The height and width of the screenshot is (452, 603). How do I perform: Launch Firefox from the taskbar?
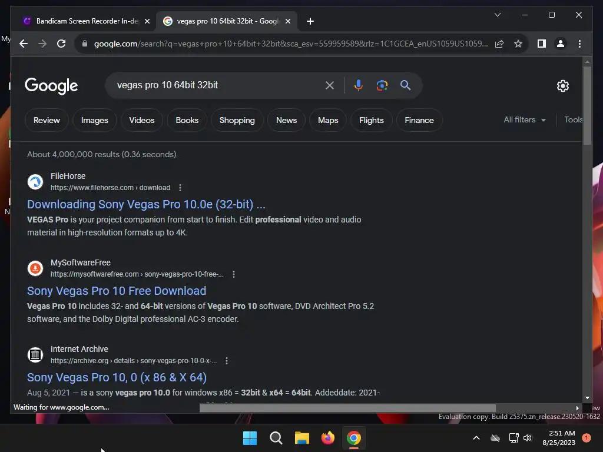[x=327, y=438]
